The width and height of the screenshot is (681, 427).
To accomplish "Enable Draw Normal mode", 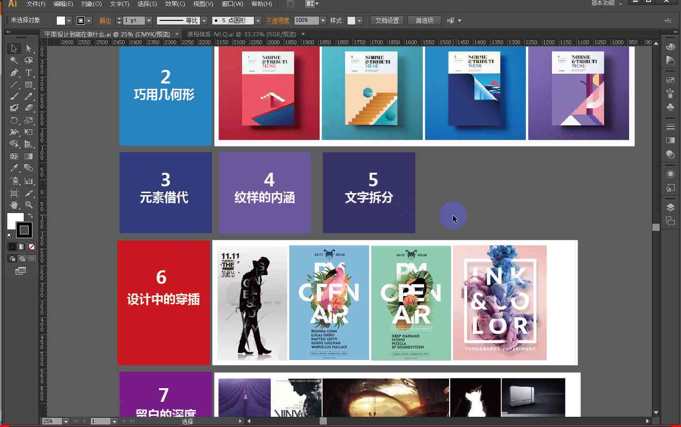I will (x=13, y=259).
